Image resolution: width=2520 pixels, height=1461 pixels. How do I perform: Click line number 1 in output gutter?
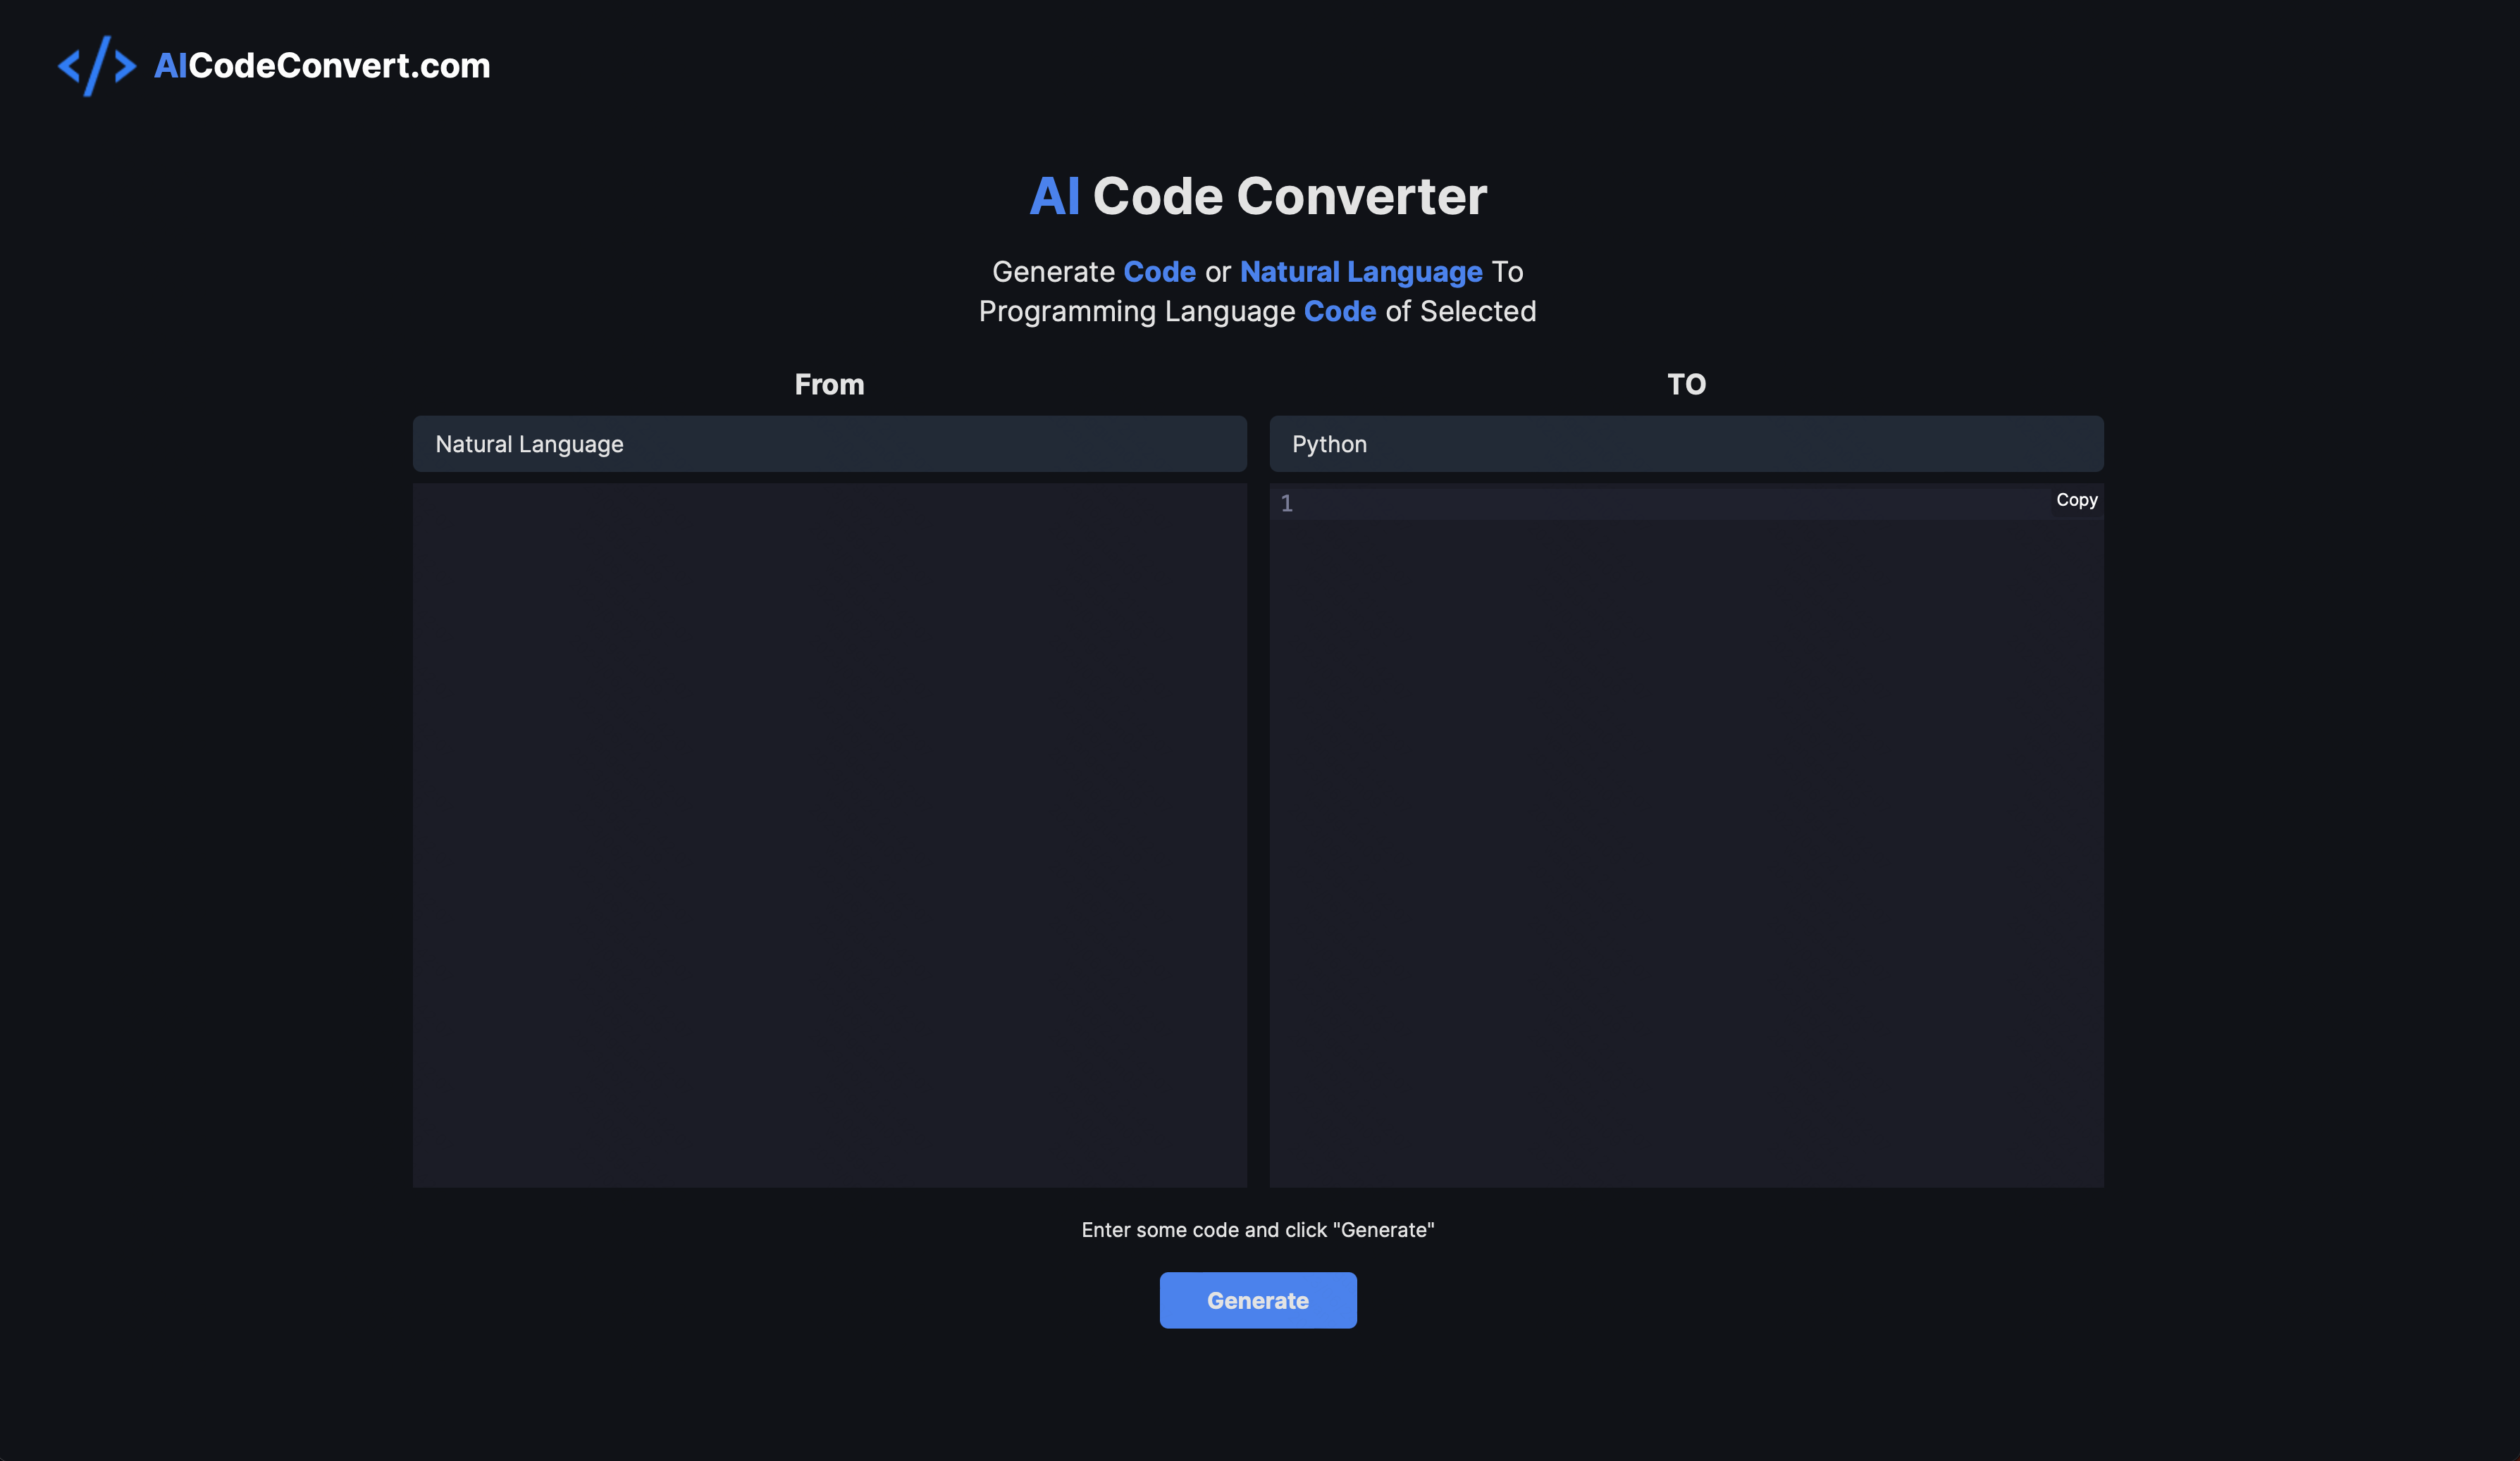click(1287, 504)
